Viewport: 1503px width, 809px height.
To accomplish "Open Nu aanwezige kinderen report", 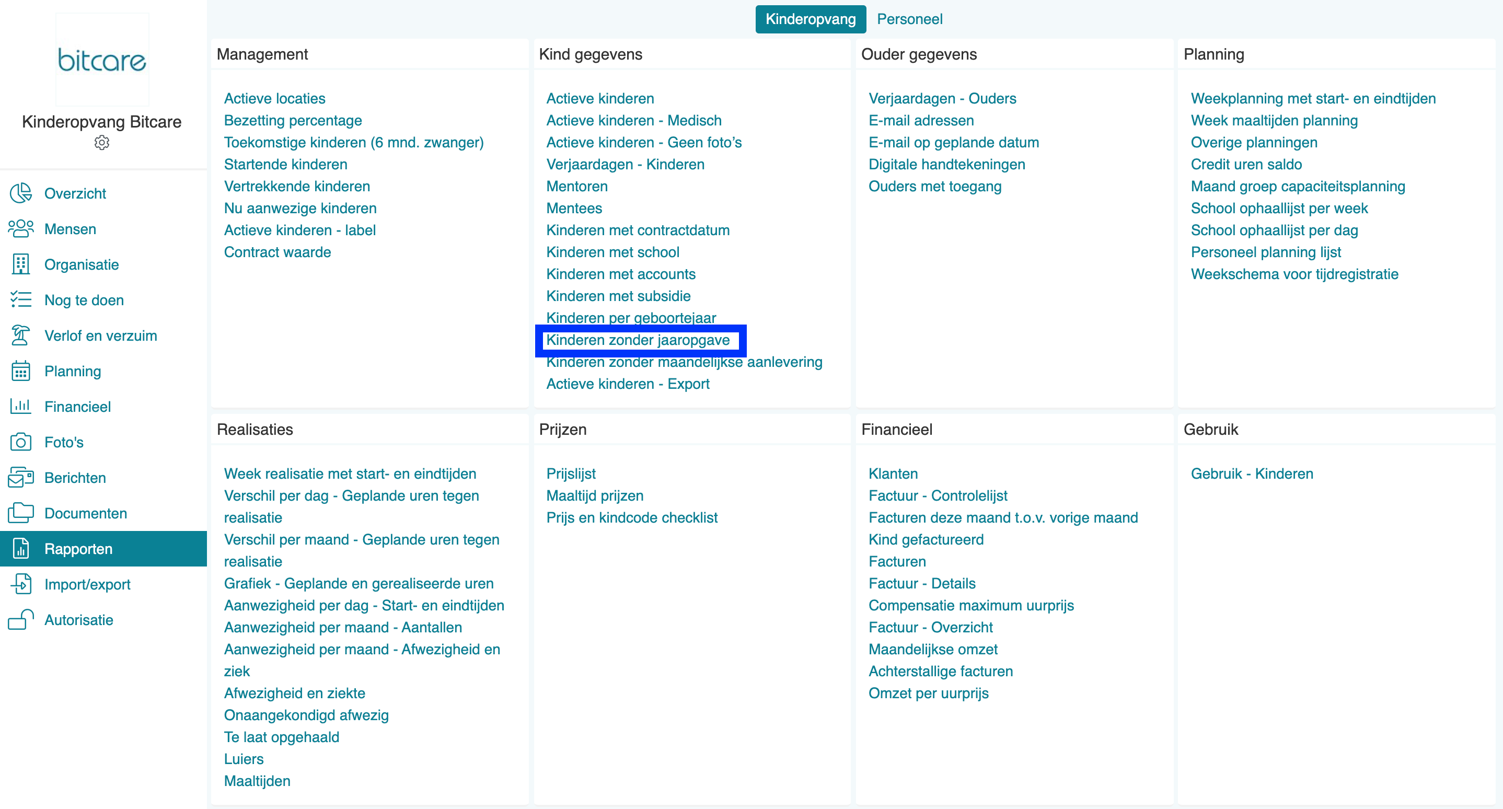I will (300, 208).
